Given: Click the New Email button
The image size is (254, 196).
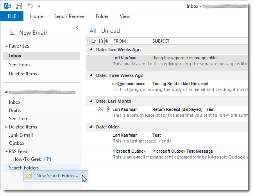Looking at the screenshot, I should coord(28,33).
